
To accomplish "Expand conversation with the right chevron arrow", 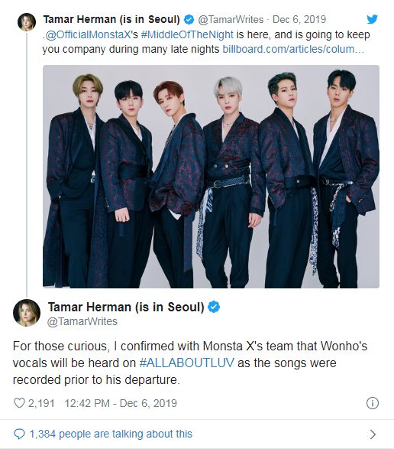I will click(373, 434).
